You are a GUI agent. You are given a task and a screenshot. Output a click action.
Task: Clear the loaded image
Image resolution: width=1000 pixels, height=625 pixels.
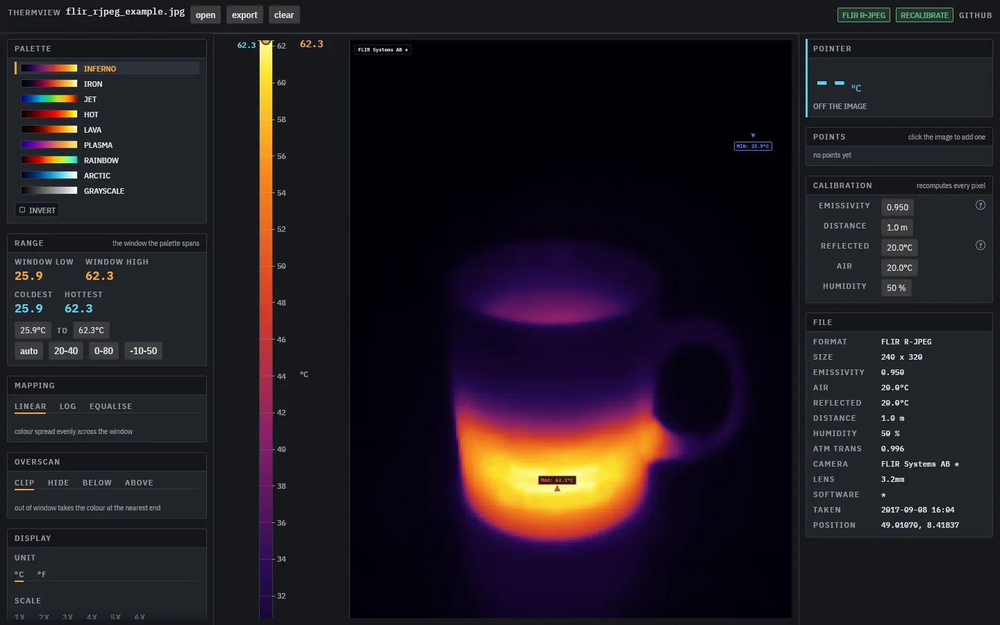(x=284, y=15)
